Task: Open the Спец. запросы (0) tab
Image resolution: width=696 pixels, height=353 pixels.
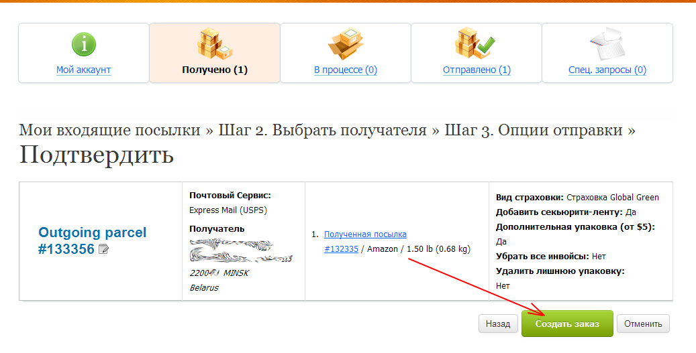Action: pyautogui.click(x=607, y=70)
